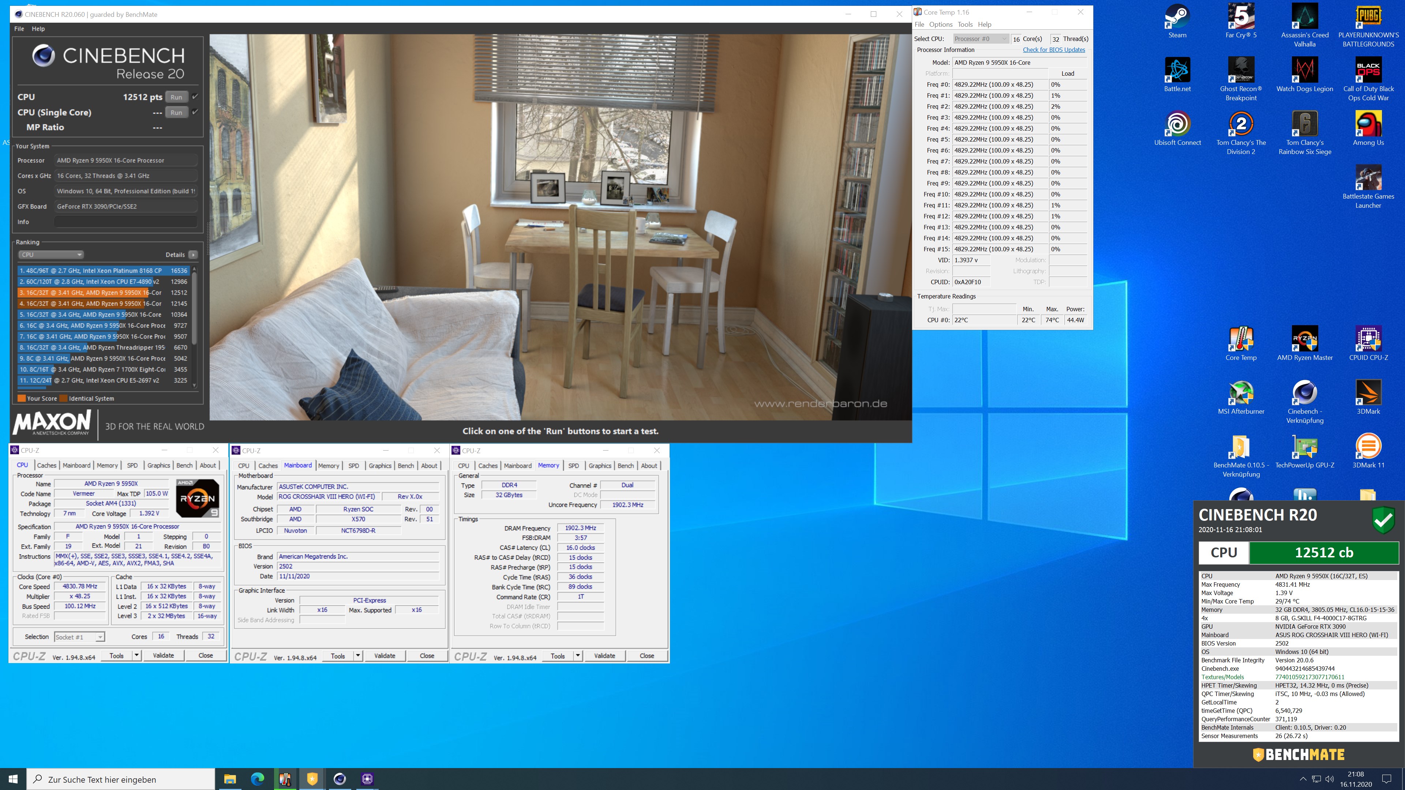Open the PUBG desktop shortcut
Image resolution: width=1405 pixels, height=790 pixels.
(x=1368, y=25)
